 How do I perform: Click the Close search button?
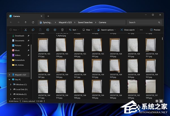point(127,30)
